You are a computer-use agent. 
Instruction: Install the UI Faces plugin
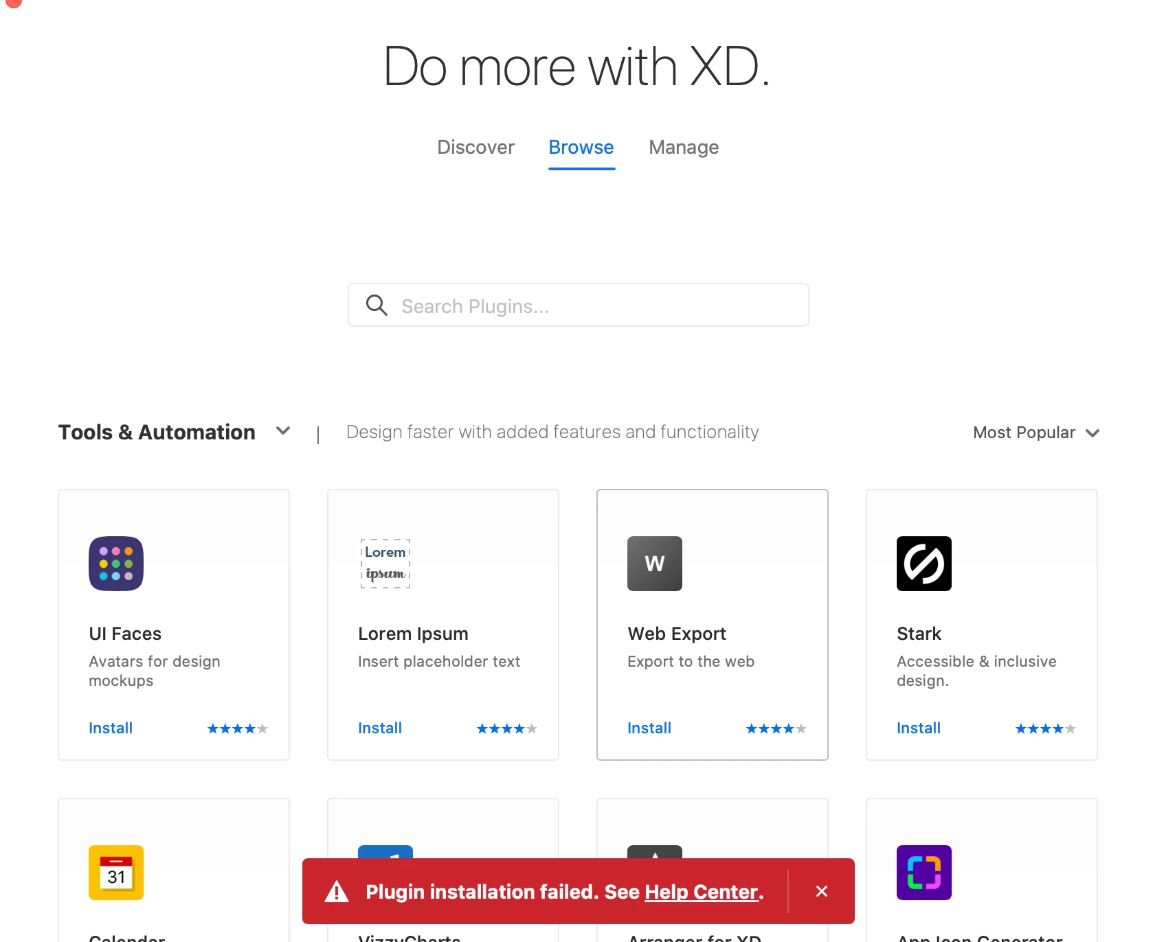tap(111, 728)
